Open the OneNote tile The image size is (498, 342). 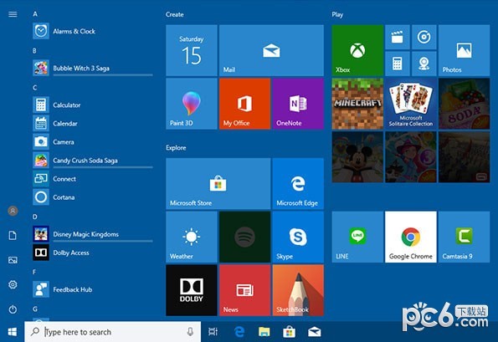[298, 104]
